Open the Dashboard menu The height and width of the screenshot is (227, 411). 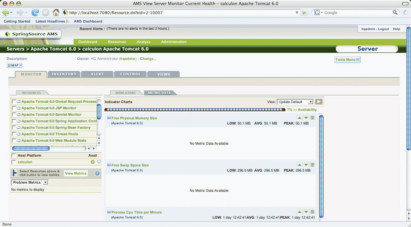click(88, 42)
